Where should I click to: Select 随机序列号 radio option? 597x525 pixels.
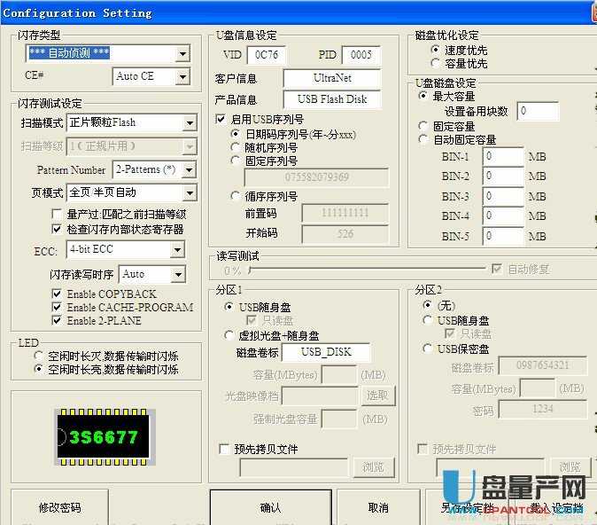[x=236, y=147]
